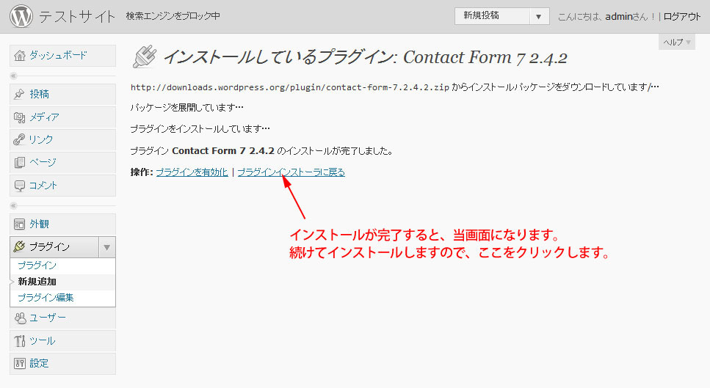Click the Settings (設定) icon
This screenshot has width=710, height=388.
(20, 363)
